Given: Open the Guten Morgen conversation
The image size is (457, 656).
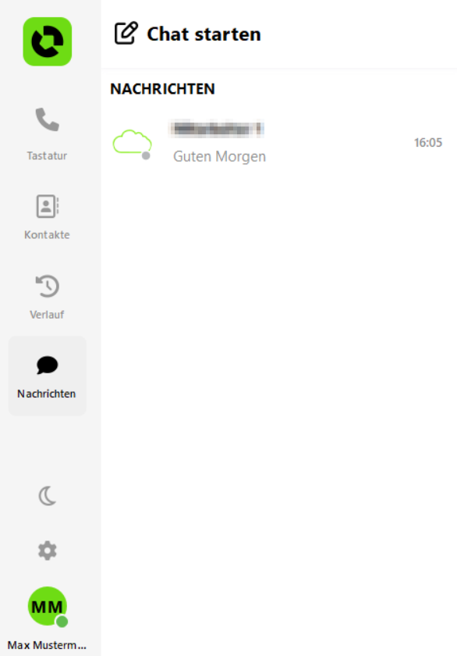Looking at the screenshot, I should (x=278, y=143).
